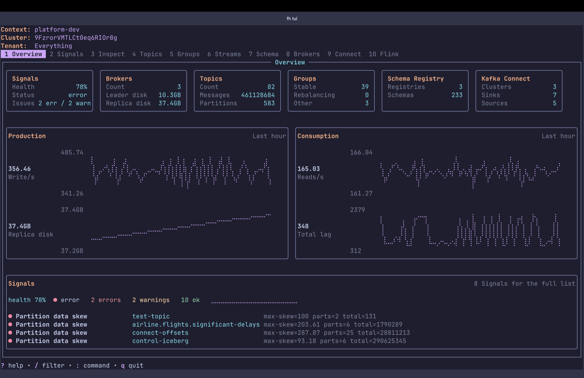Go to the 8 Brokers tab
584x378 pixels.
(x=303, y=54)
